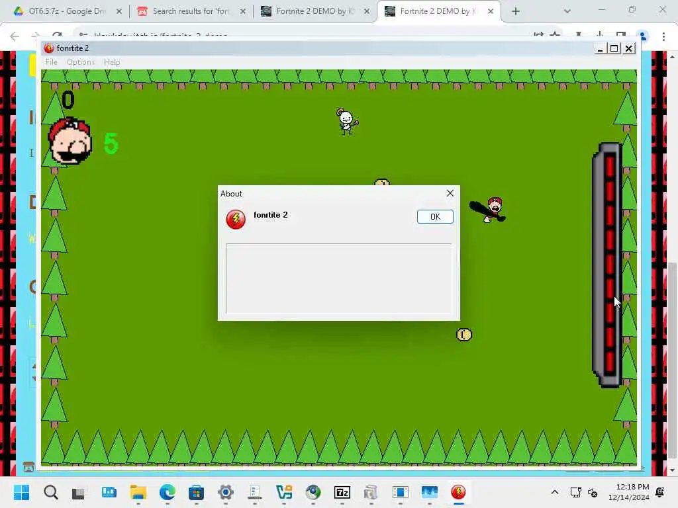Click the empty text box in the About dialog
Screen dimensions: 678x508
(x=338, y=278)
